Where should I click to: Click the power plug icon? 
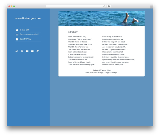(x=22, y=51)
